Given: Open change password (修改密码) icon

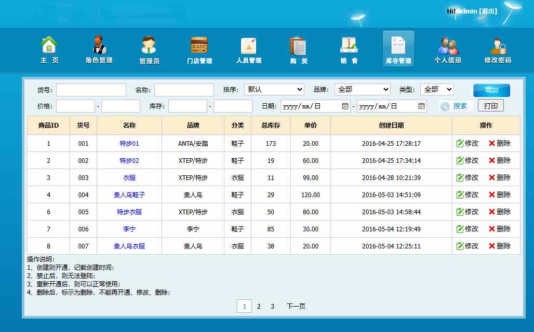Looking at the screenshot, I should tap(498, 45).
